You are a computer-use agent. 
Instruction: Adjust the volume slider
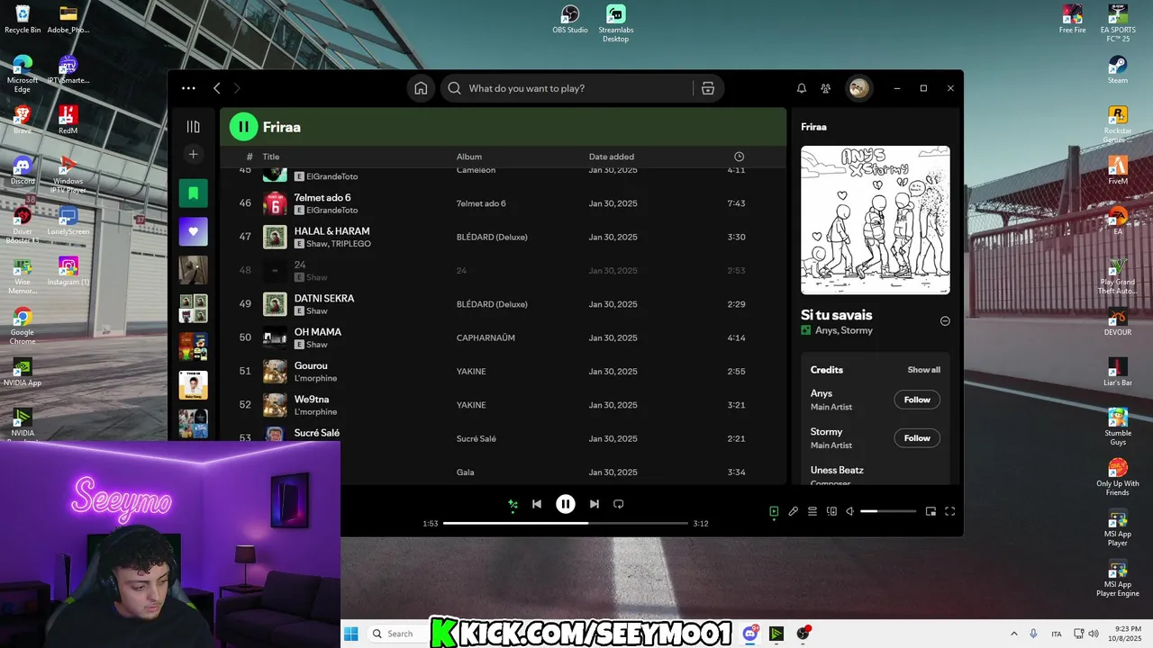(x=888, y=511)
